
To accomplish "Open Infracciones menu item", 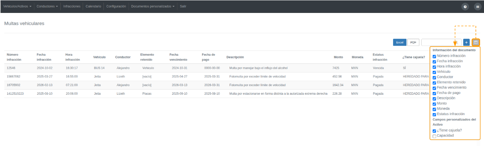I will 72,7.
